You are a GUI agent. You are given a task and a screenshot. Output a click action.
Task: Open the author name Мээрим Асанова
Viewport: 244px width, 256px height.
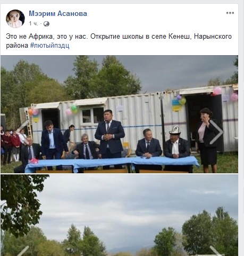[x=58, y=13]
